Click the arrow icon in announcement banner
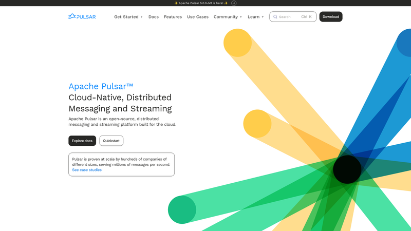The height and width of the screenshot is (231, 411). coord(234,3)
